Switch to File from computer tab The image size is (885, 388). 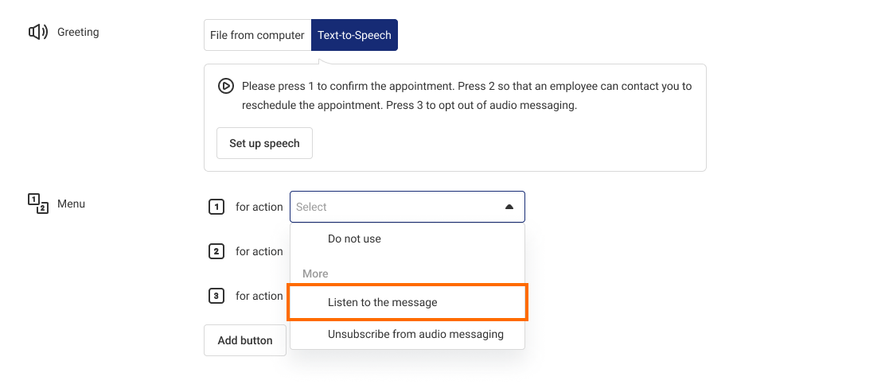(257, 35)
